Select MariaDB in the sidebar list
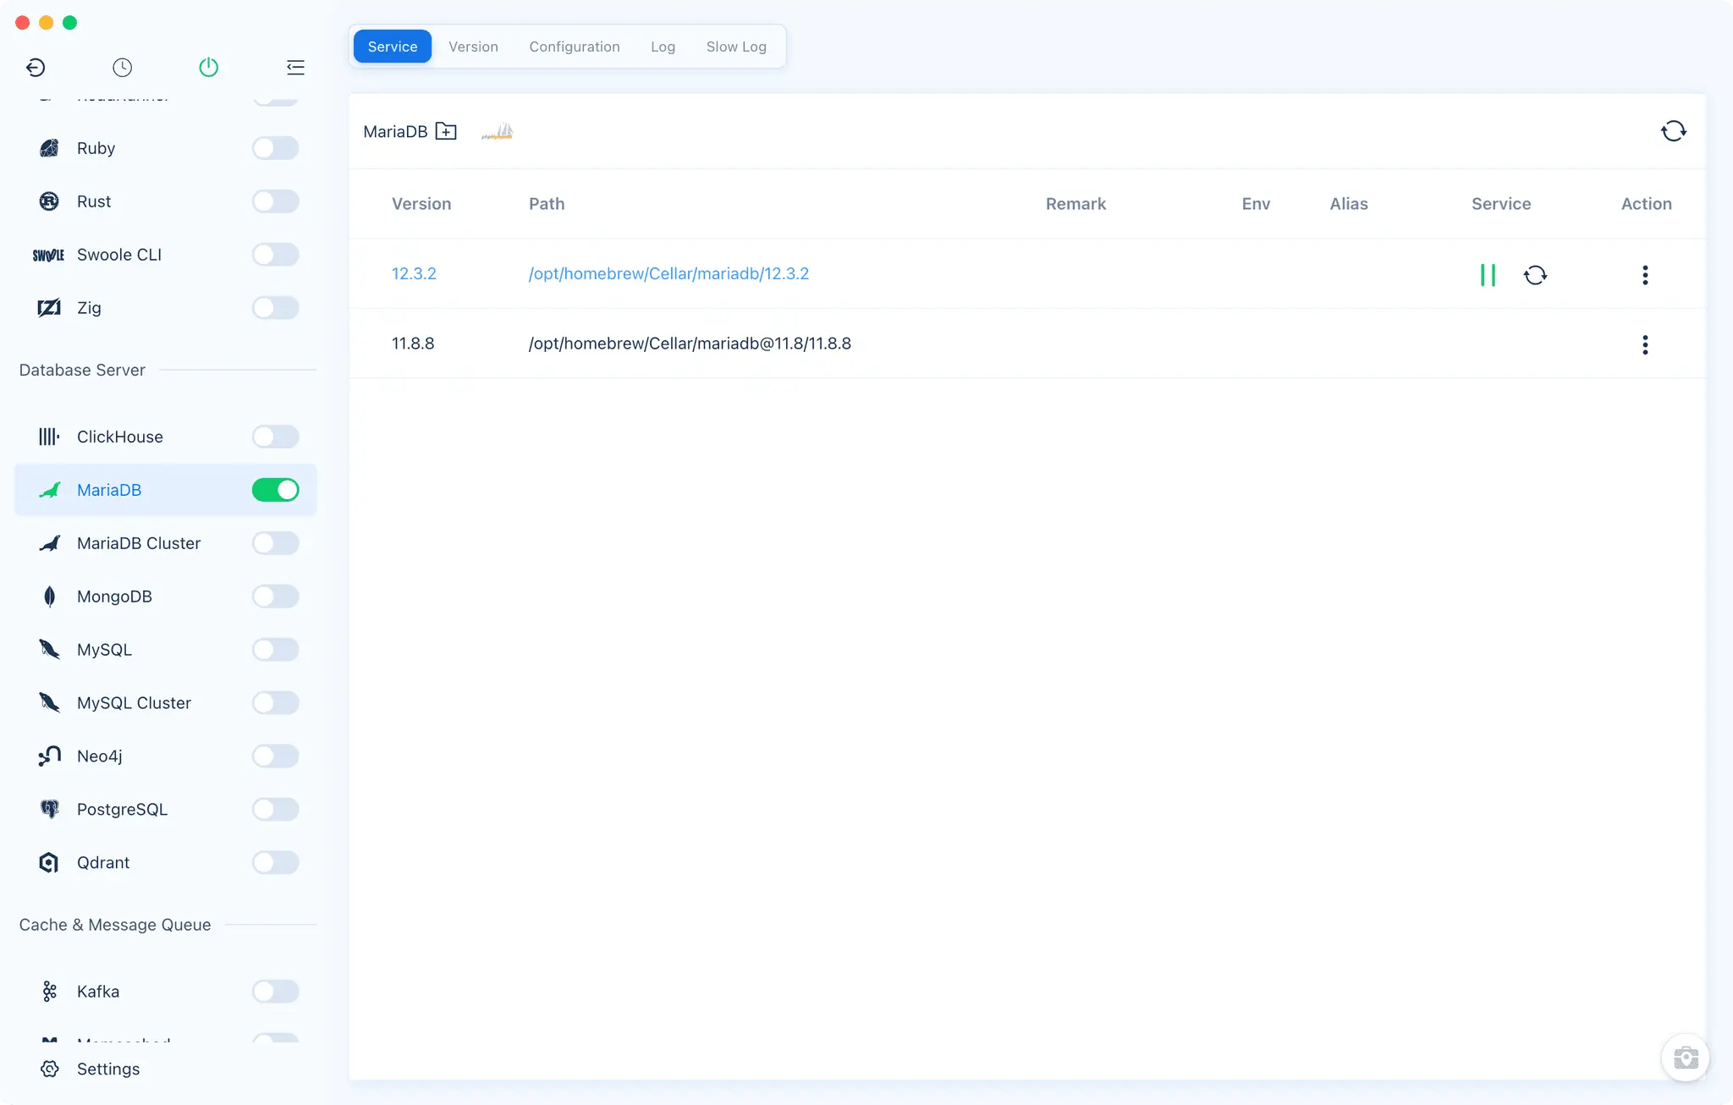Viewport: 1733px width, 1105px height. (166, 490)
